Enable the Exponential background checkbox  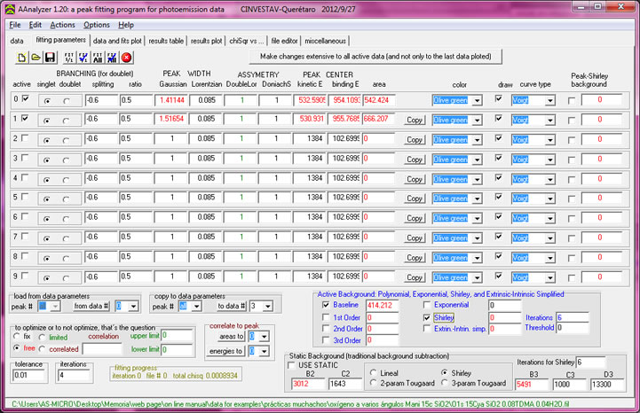tap(426, 305)
